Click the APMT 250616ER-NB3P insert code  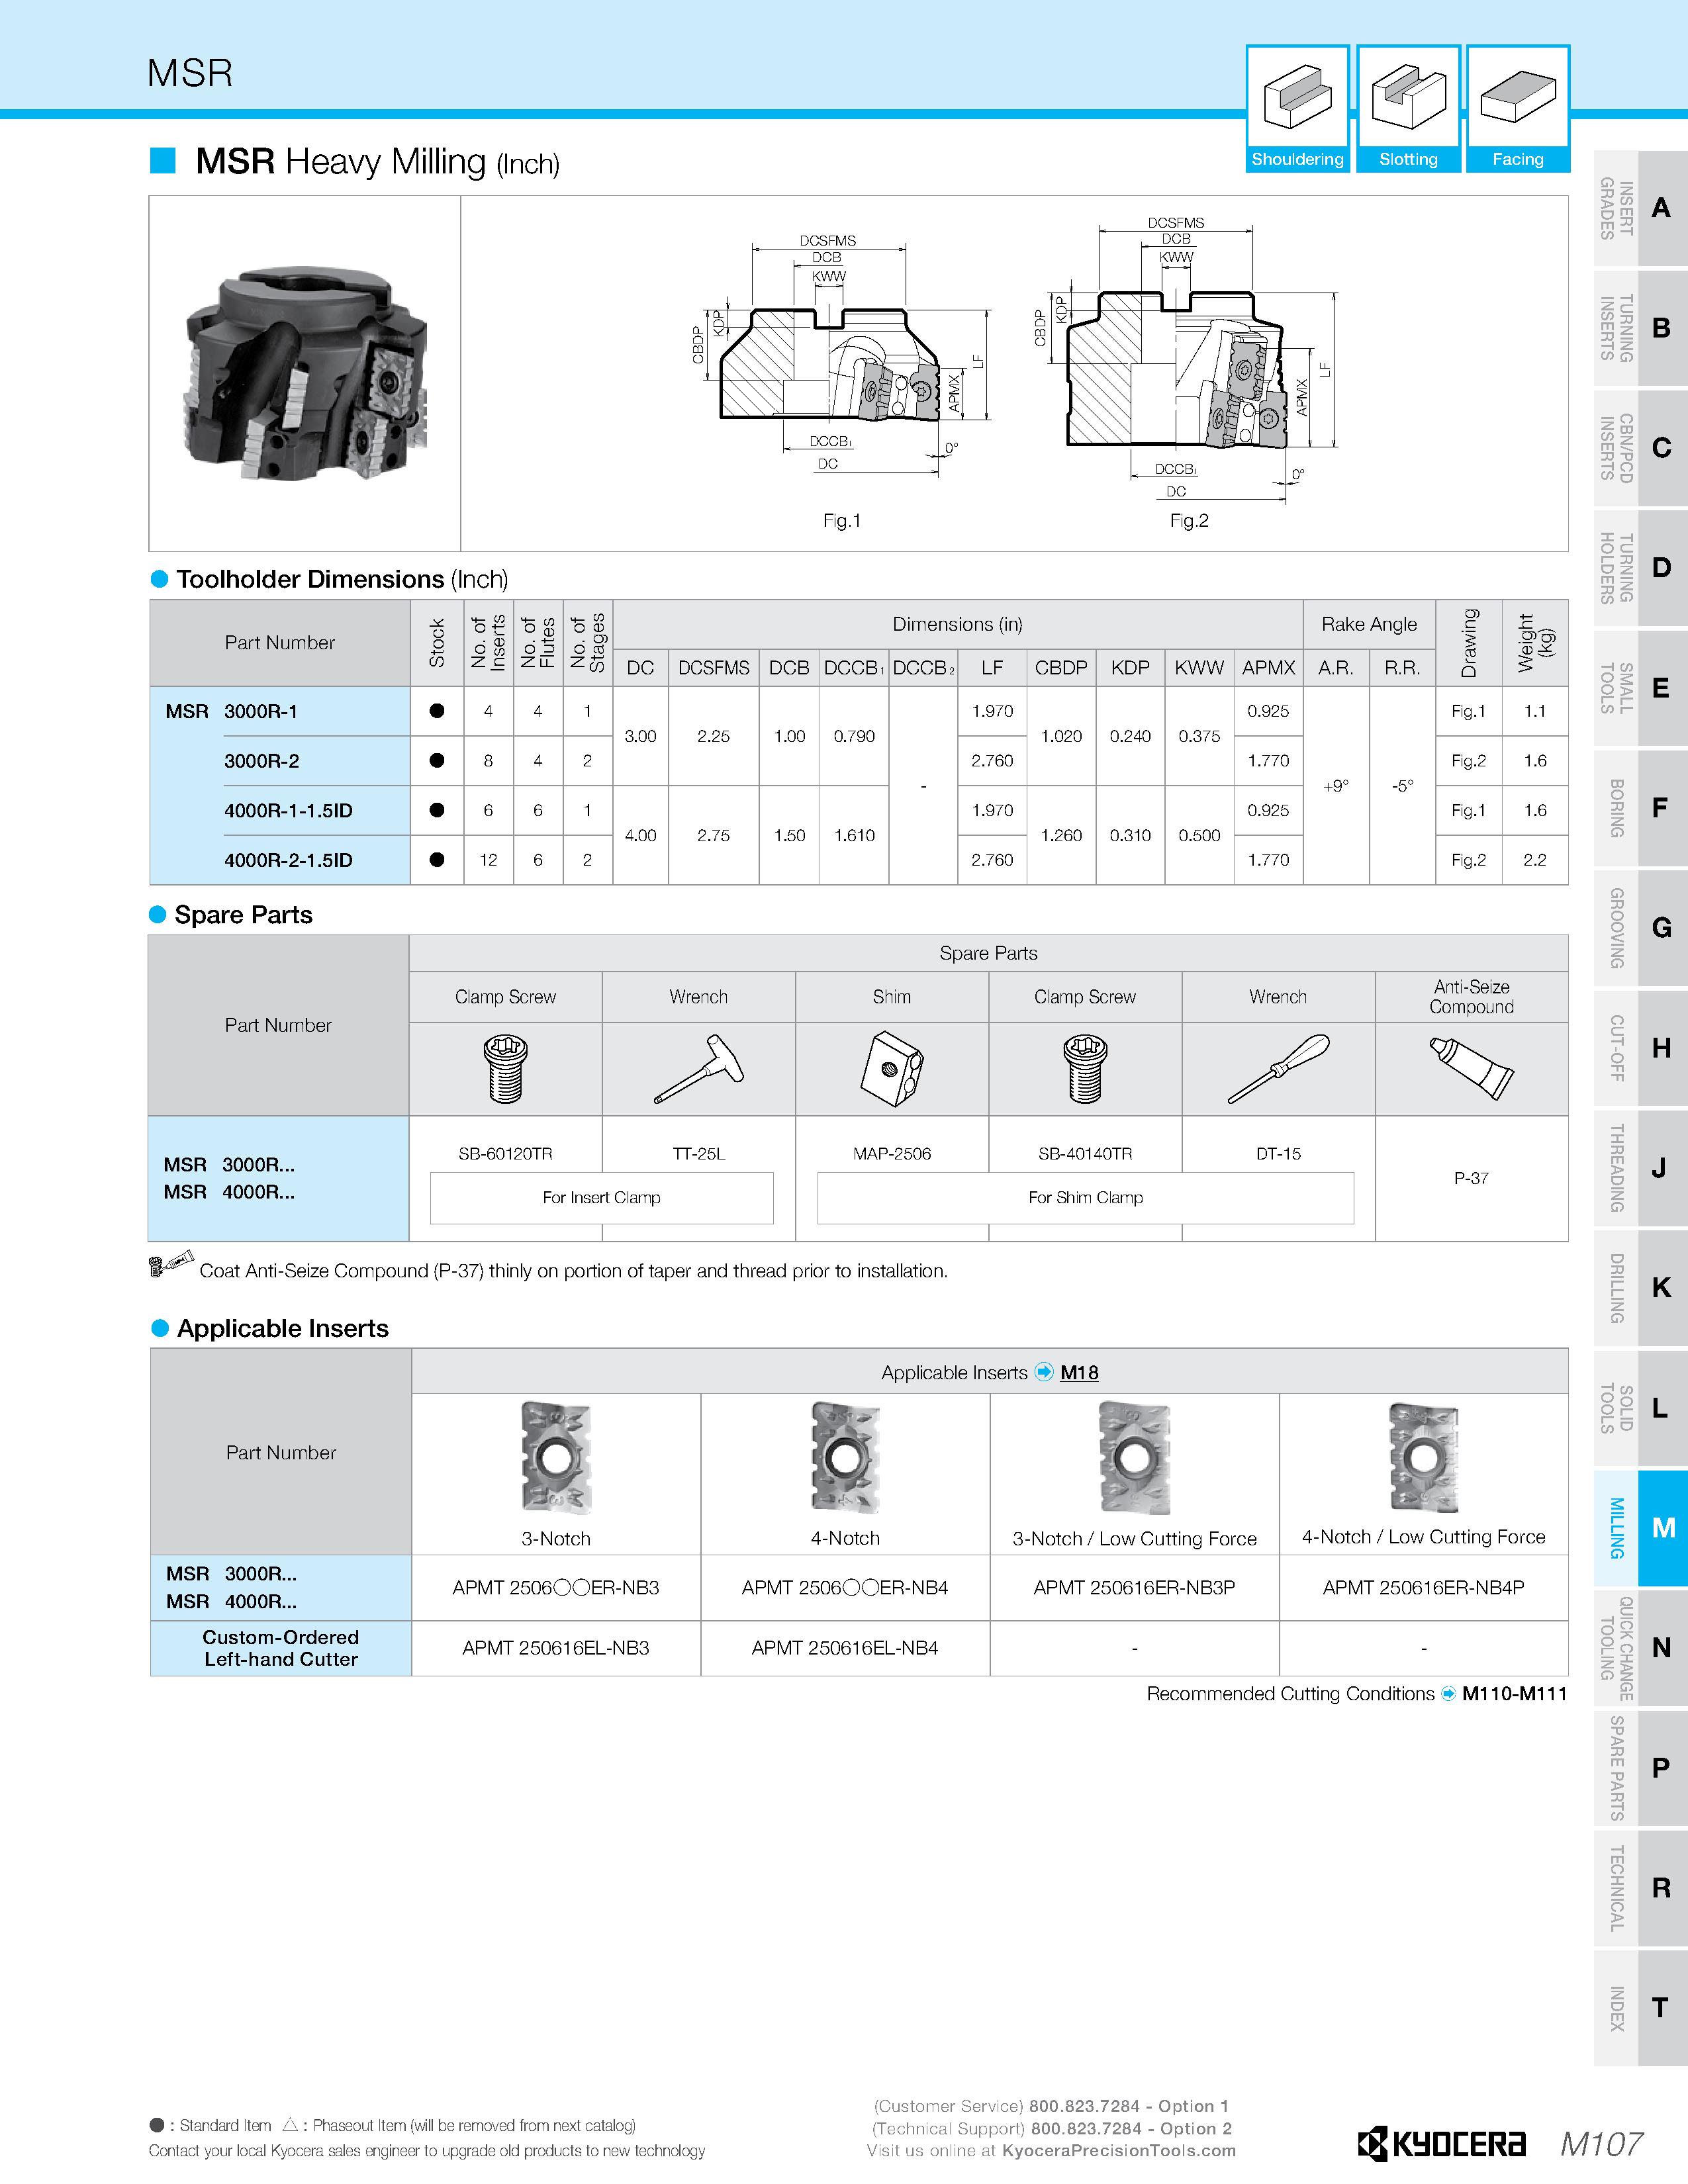tap(1134, 1587)
